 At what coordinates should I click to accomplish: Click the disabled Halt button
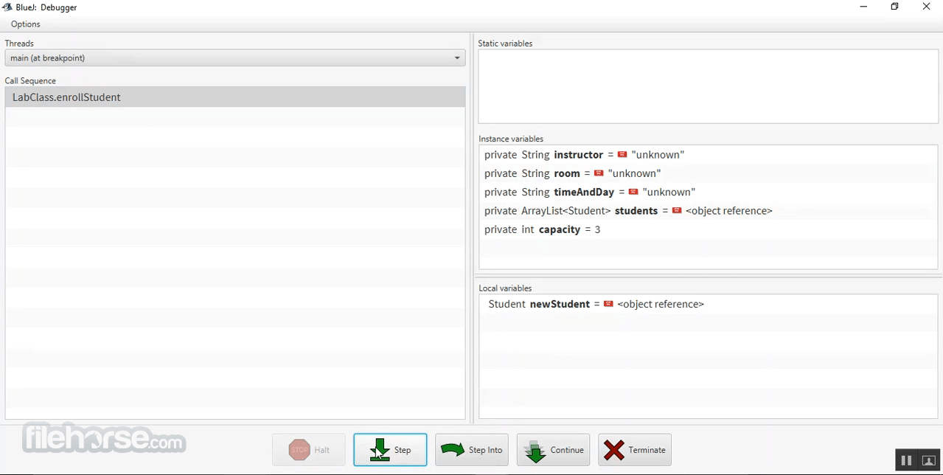tap(309, 450)
